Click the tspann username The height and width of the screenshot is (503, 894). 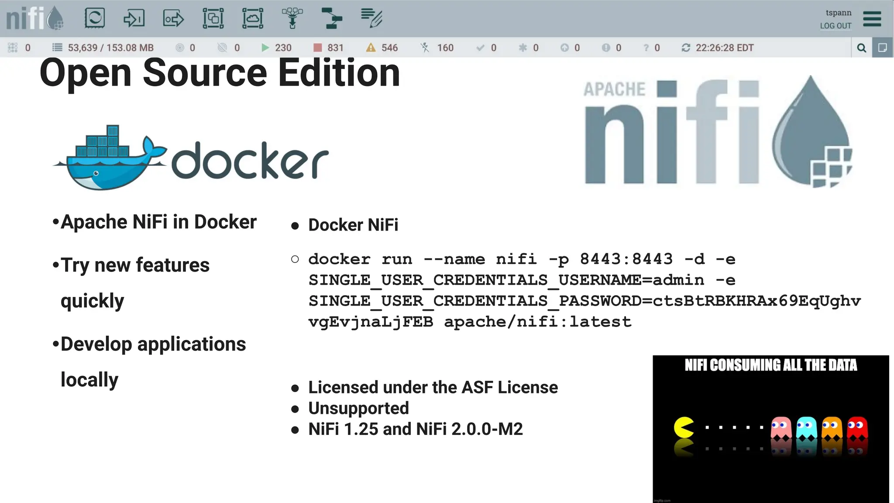[x=839, y=13]
